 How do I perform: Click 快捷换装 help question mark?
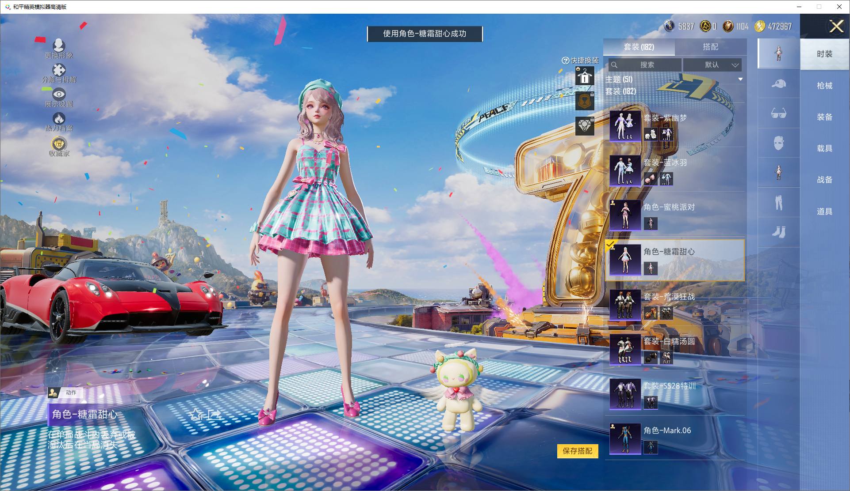565,60
